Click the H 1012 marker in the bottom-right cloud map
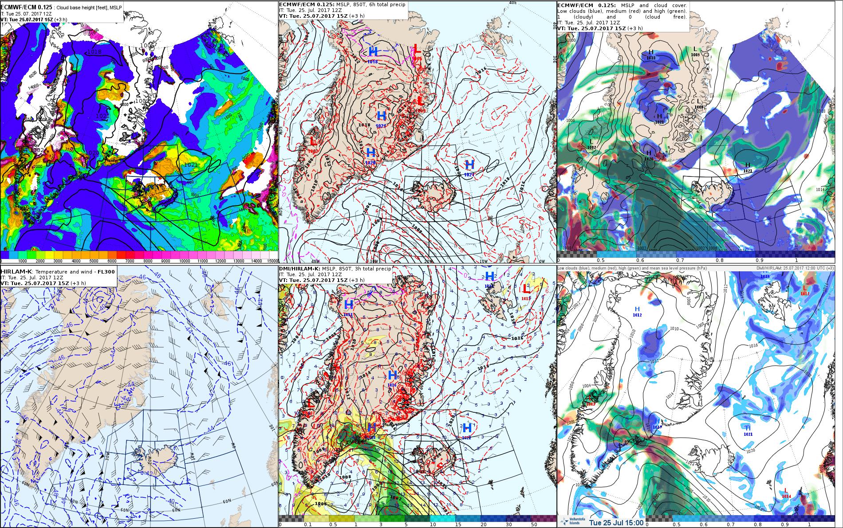The height and width of the screenshot is (528, 843). [637, 312]
